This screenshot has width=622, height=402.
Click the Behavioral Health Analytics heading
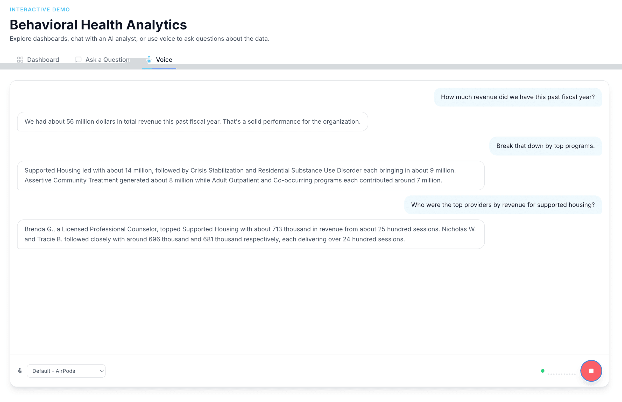click(98, 25)
